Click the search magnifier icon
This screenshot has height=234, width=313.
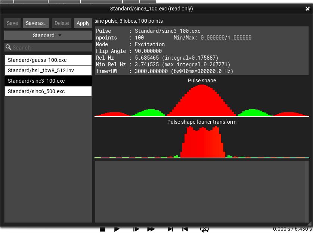pyautogui.click(x=8, y=47)
